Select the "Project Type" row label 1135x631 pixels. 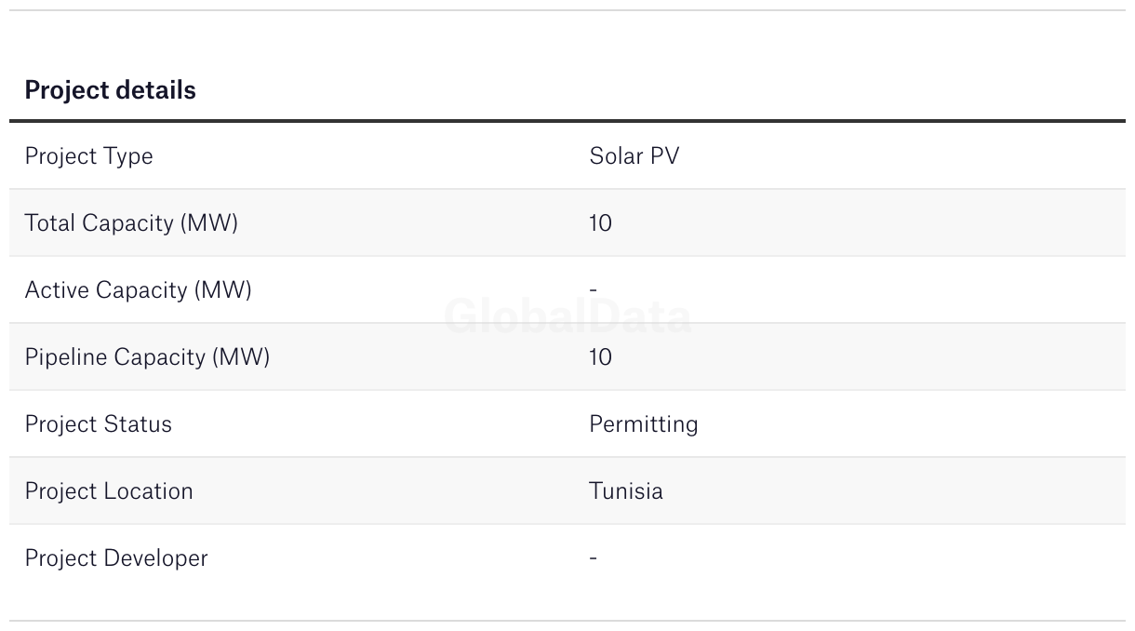pos(88,156)
